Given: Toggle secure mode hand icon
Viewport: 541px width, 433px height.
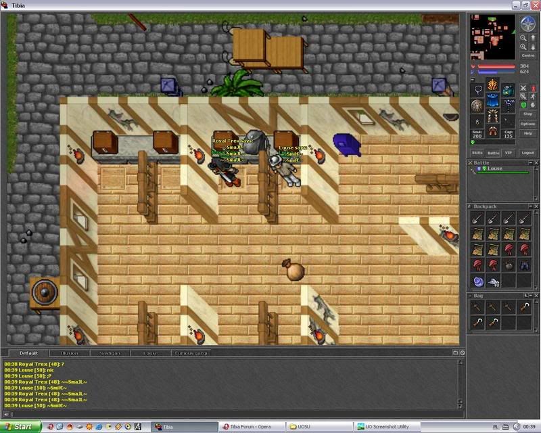Looking at the screenshot, I should [533, 105].
